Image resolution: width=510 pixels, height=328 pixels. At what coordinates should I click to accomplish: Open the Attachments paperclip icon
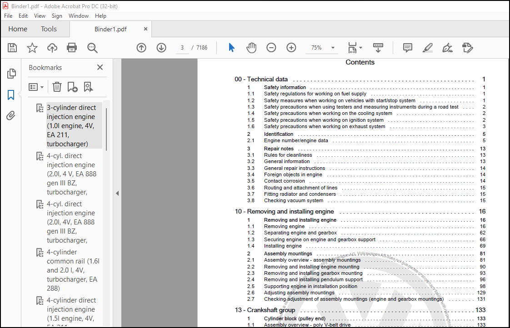(x=11, y=116)
